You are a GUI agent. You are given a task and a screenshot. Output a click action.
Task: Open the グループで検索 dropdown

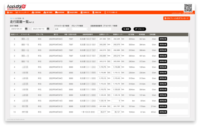click(x=80, y=29)
